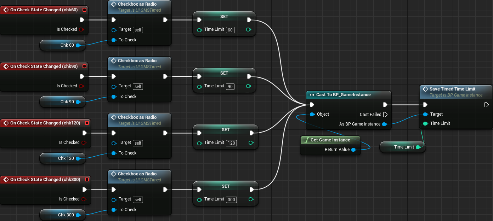Edit the Time Limit value field showing 120

232,143
